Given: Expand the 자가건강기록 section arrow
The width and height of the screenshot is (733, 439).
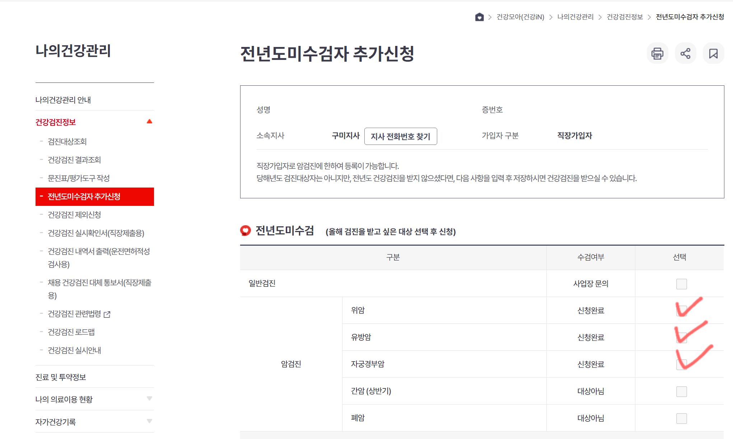Looking at the screenshot, I should [150, 421].
